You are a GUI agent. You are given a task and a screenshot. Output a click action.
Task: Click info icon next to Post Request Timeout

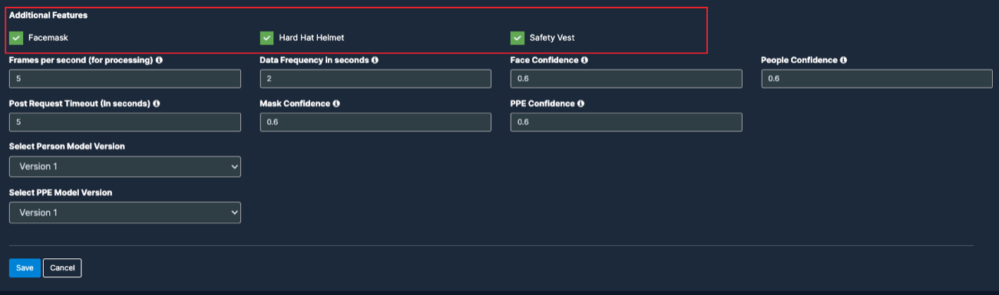(157, 103)
